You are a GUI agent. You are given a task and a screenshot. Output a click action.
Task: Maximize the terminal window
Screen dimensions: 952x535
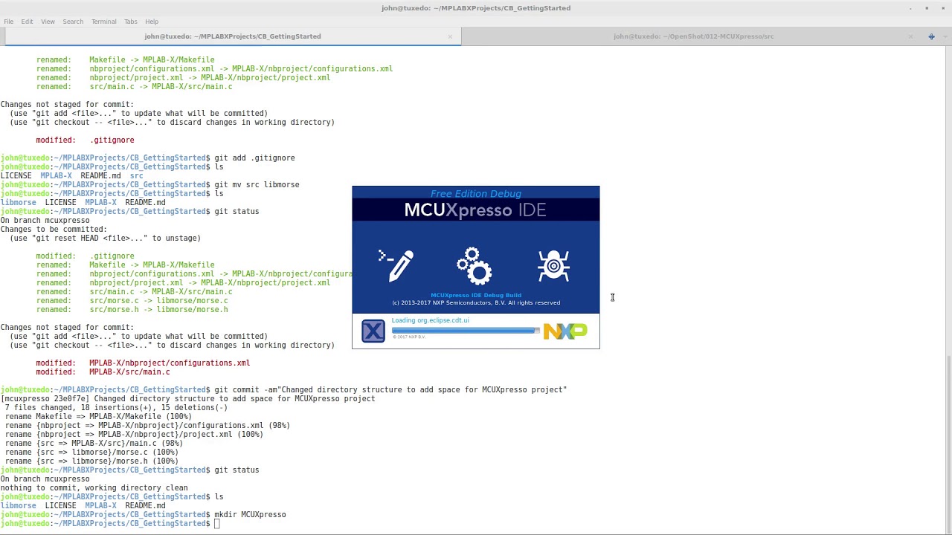(x=927, y=8)
